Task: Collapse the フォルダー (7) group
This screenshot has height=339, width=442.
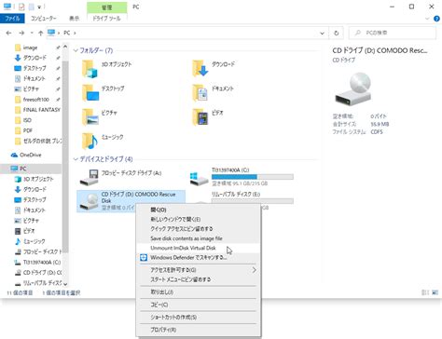Action: click(x=76, y=50)
